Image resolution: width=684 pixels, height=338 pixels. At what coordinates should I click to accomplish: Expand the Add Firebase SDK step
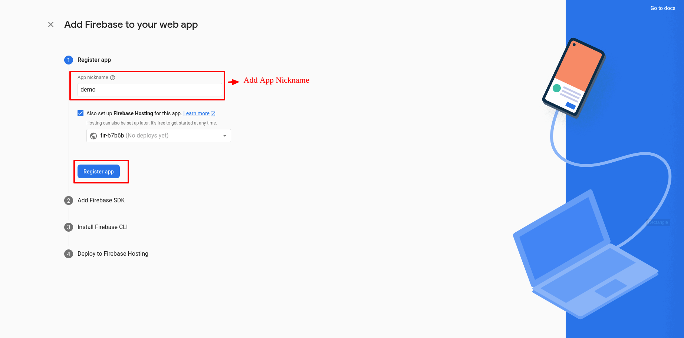(x=101, y=201)
